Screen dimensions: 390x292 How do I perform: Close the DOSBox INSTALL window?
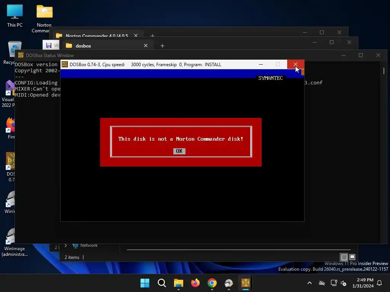pyautogui.click(x=296, y=64)
